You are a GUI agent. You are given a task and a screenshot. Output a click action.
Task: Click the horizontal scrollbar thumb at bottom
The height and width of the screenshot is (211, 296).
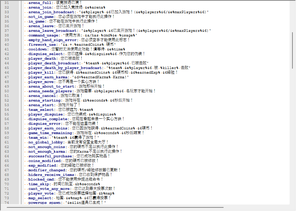(115, 207)
